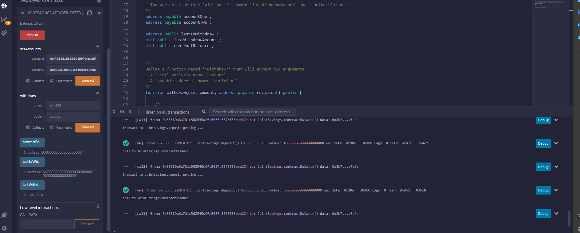The width and height of the screenshot is (580, 233).
Task: Run transact for setAccounts
Action: point(88,81)
